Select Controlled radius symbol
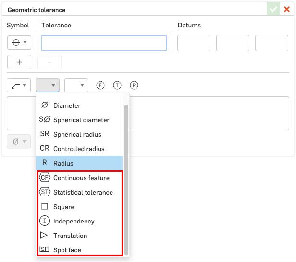 coord(79,149)
